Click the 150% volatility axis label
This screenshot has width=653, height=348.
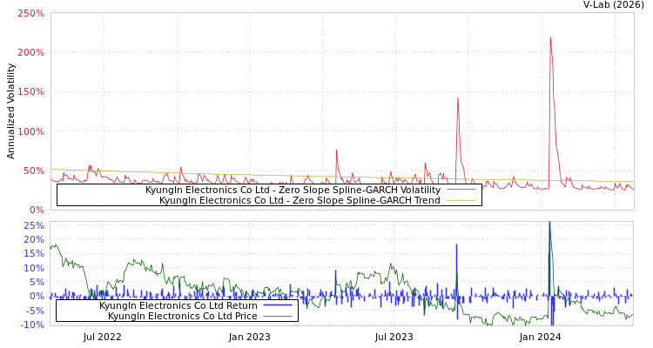pyautogui.click(x=30, y=92)
